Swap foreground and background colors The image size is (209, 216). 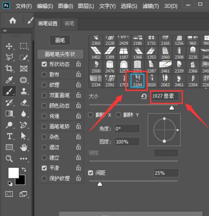tap(24, 169)
